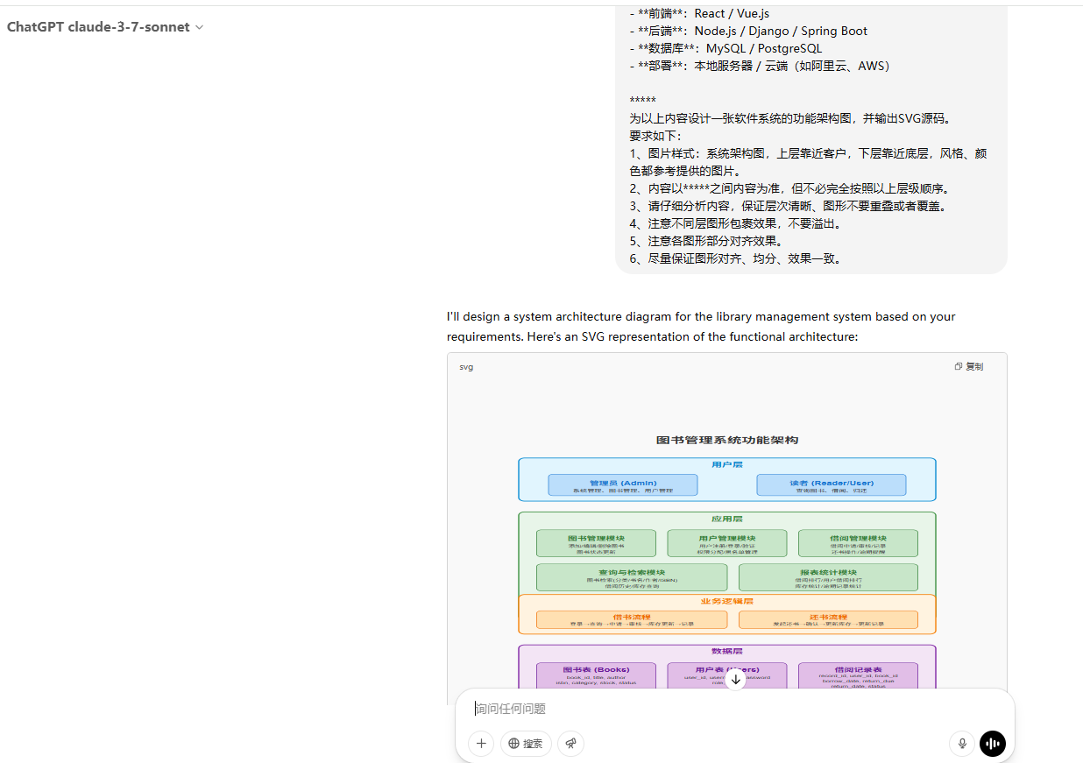The image size is (1083, 763).
Task: Click the 图书表 (Books) block
Action: pos(596,675)
